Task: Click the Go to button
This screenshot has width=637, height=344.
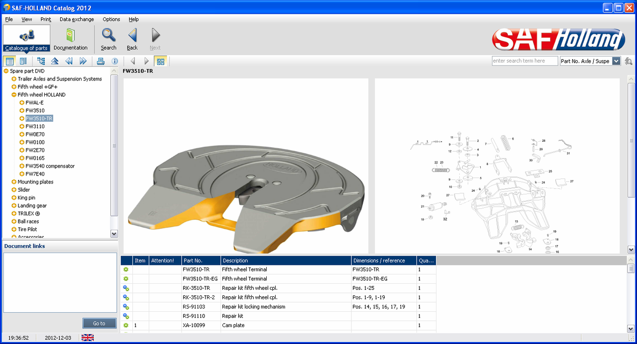Action: (99, 323)
